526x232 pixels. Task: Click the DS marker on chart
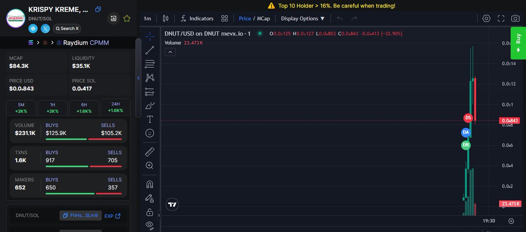click(x=468, y=118)
